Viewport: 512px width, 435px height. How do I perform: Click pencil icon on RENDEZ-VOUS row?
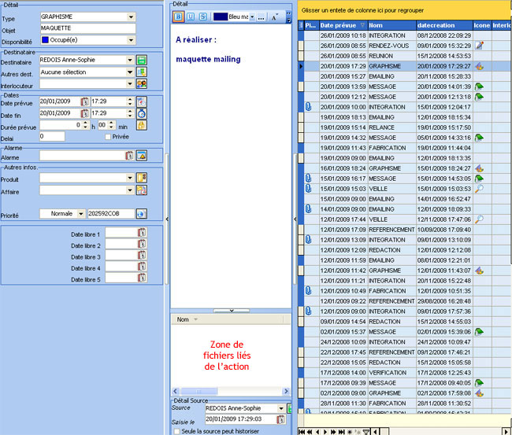[479, 46]
